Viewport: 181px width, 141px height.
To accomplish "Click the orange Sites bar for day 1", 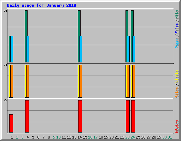I will coord(12,81).
